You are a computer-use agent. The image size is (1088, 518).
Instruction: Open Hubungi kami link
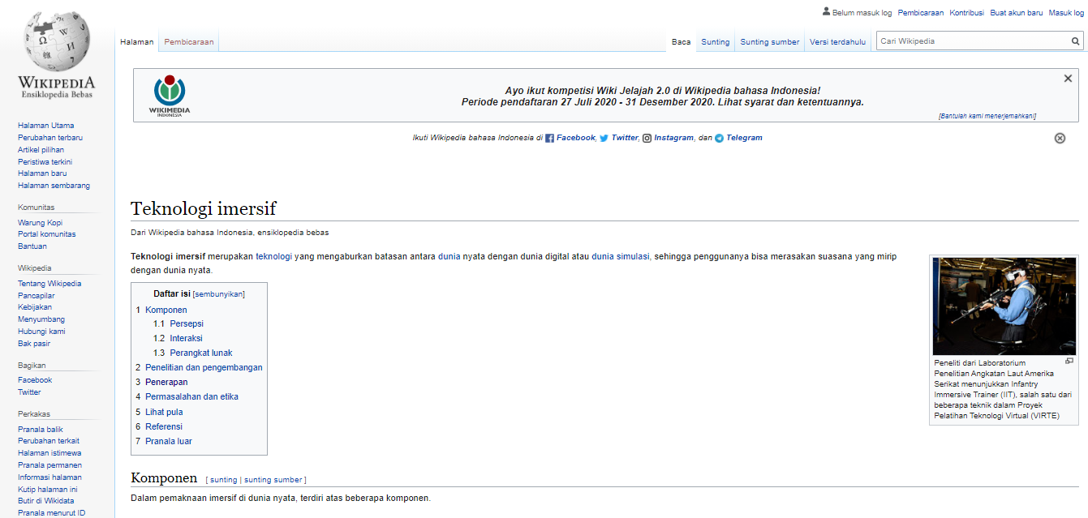click(41, 332)
